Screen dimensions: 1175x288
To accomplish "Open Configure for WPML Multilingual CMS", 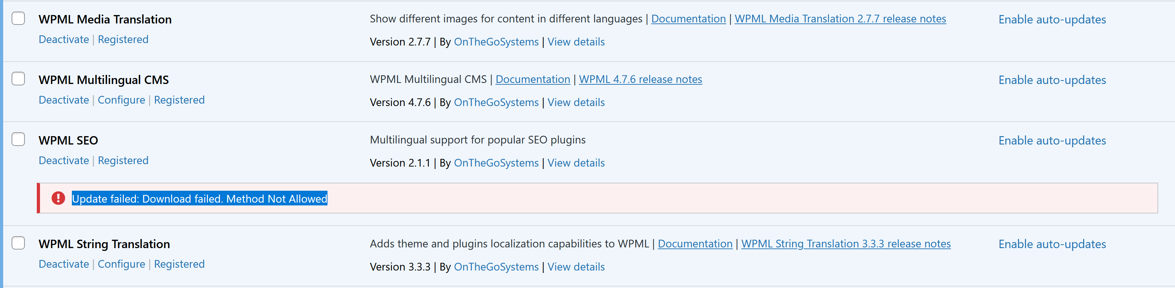I will click(x=121, y=100).
